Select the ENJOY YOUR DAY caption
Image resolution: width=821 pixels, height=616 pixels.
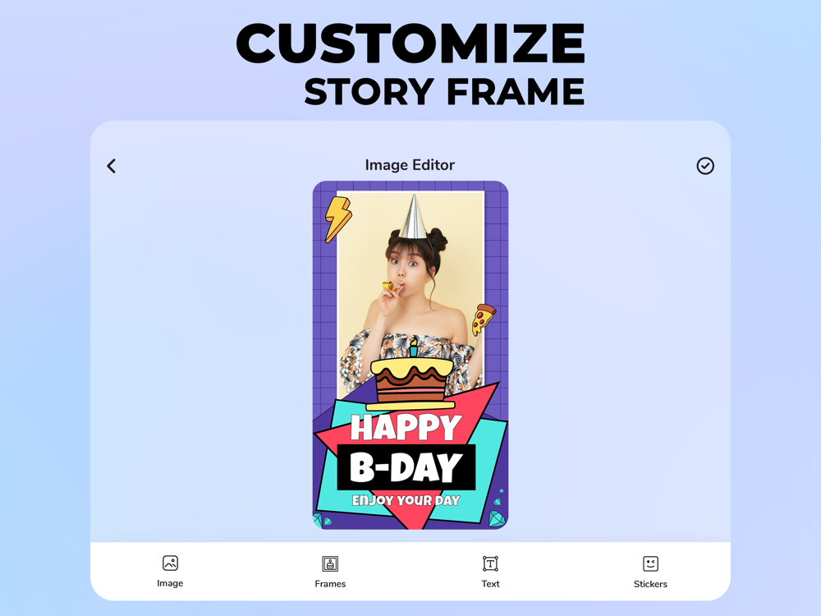point(406,500)
